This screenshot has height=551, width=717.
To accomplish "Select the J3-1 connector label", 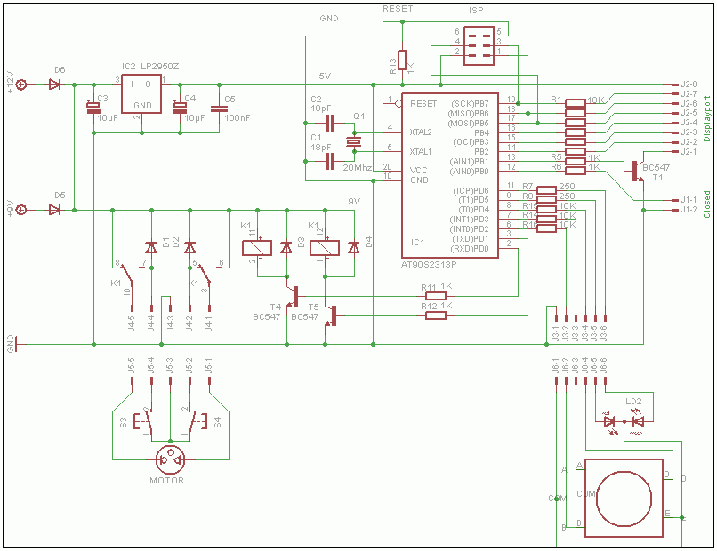I will tap(556, 333).
